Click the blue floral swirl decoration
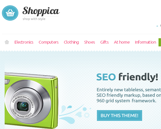 74,114
